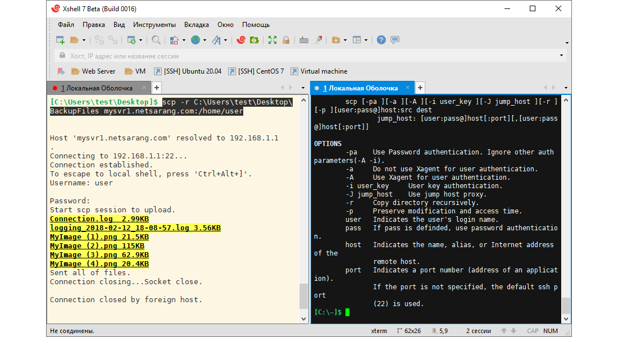Open the Virtual machine session shortcut
618x337 pixels.
click(x=319, y=71)
